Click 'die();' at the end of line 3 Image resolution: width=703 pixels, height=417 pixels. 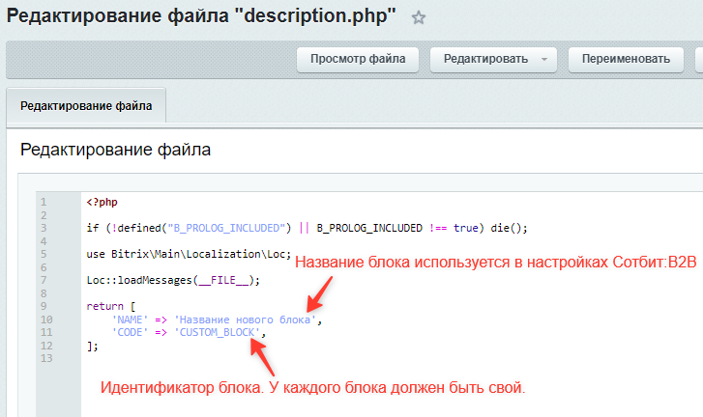pyautogui.click(x=509, y=228)
